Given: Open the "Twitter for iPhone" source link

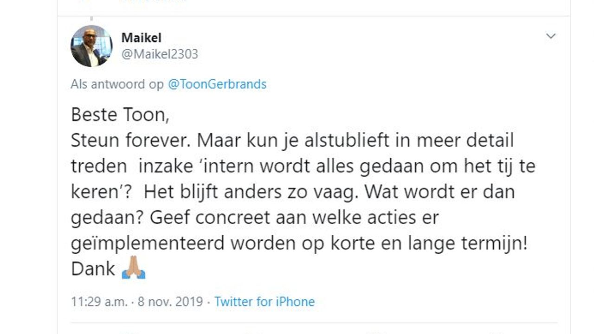Looking at the screenshot, I should click(x=265, y=302).
